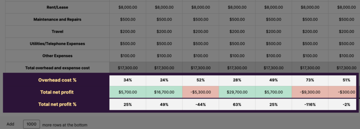
Task: Select the -$9,300.00 net profit cell
Action: coord(310,92)
